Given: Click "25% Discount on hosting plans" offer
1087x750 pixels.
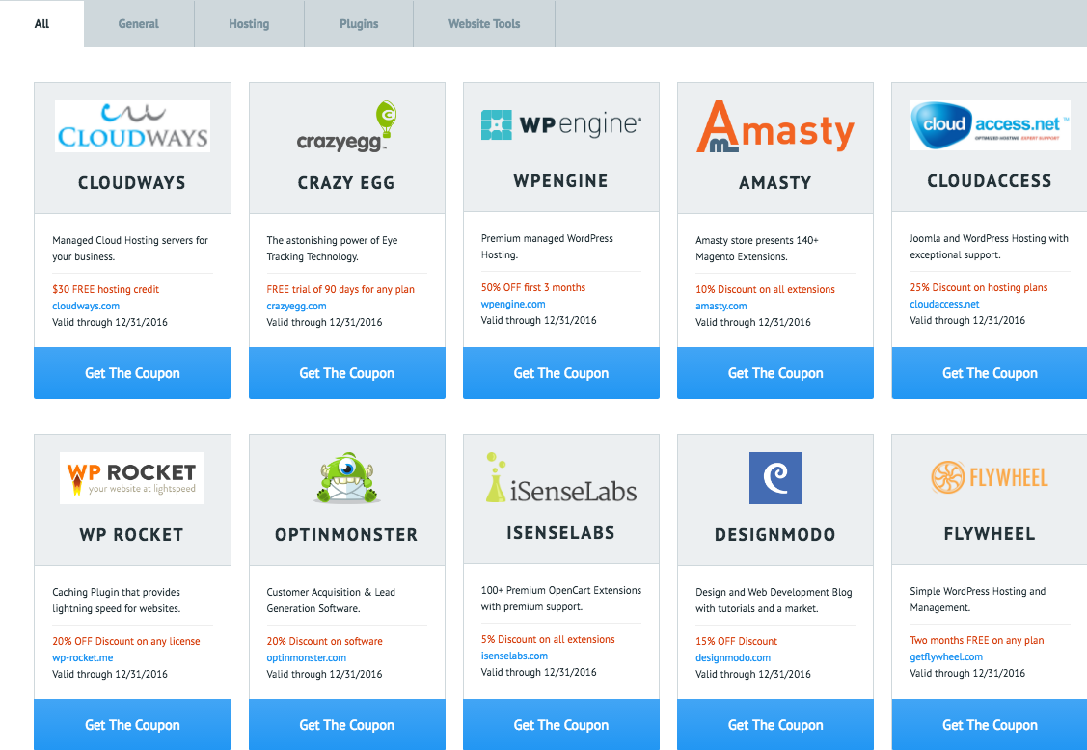Looking at the screenshot, I should tap(979, 287).
